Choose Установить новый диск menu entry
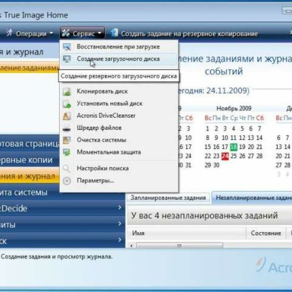 tap(119, 104)
